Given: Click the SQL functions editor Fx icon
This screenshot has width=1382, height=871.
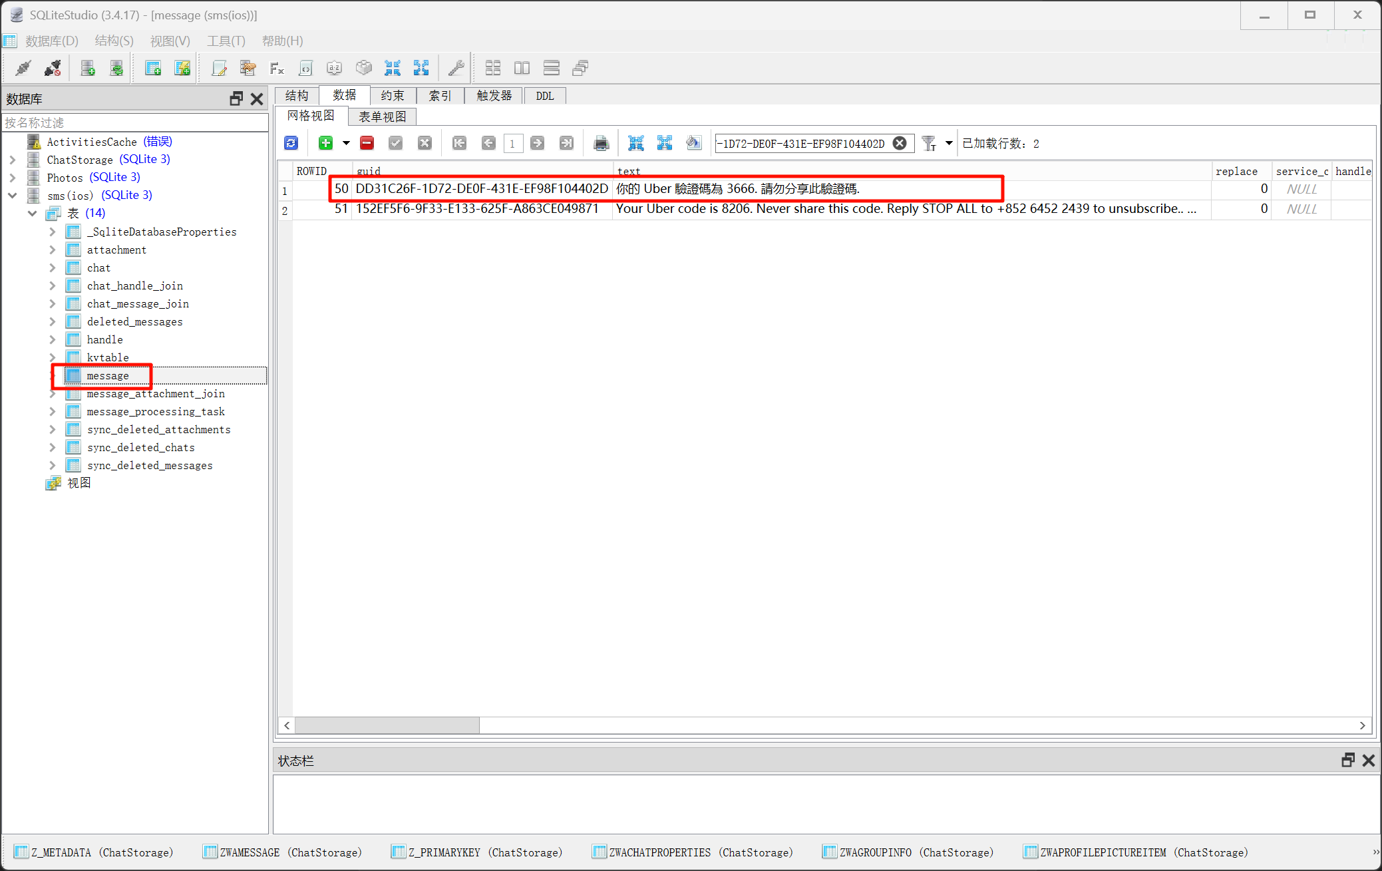Looking at the screenshot, I should pyautogui.click(x=277, y=68).
